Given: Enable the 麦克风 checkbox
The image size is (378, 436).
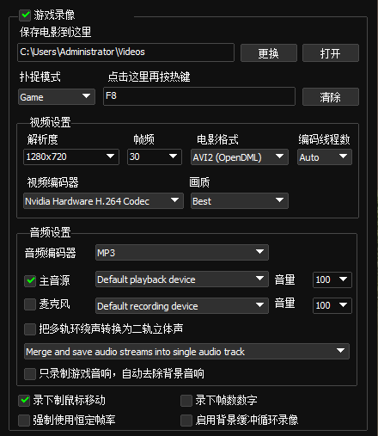Looking at the screenshot, I should 30,304.
